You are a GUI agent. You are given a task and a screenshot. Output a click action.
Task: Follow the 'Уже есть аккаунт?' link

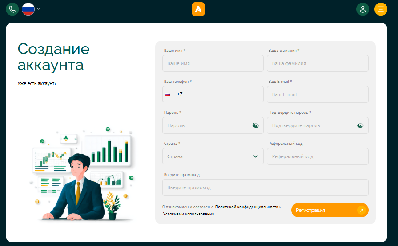click(37, 83)
